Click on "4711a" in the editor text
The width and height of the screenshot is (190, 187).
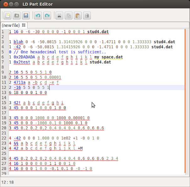pos(19,82)
